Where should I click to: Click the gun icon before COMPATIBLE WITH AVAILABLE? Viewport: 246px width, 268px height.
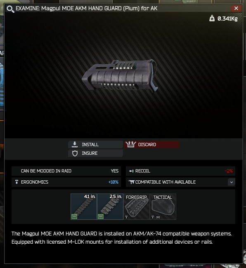click(x=131, y=182)
